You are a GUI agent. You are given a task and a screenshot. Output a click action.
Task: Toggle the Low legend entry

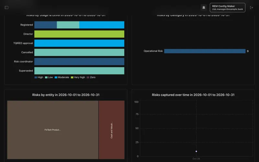[49, 77]
